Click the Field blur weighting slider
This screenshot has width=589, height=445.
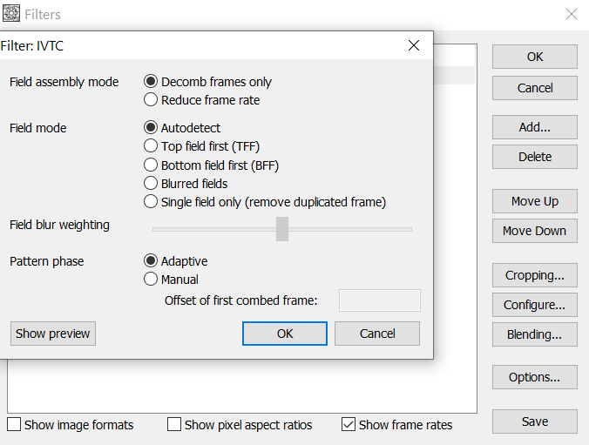click(x=282, y=229)
